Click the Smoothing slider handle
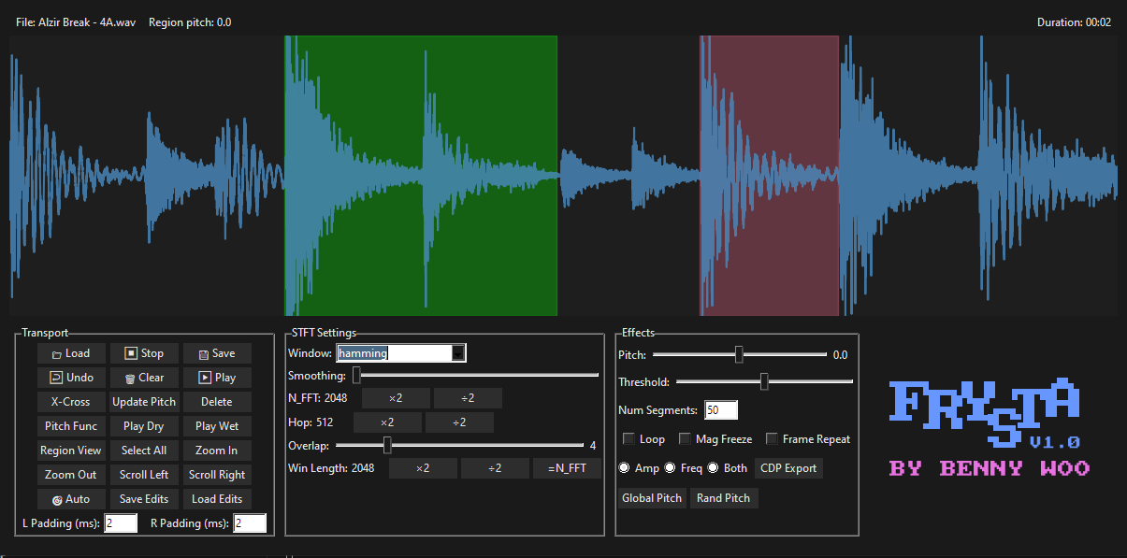 pyautogui.click(x=356, y=375)
